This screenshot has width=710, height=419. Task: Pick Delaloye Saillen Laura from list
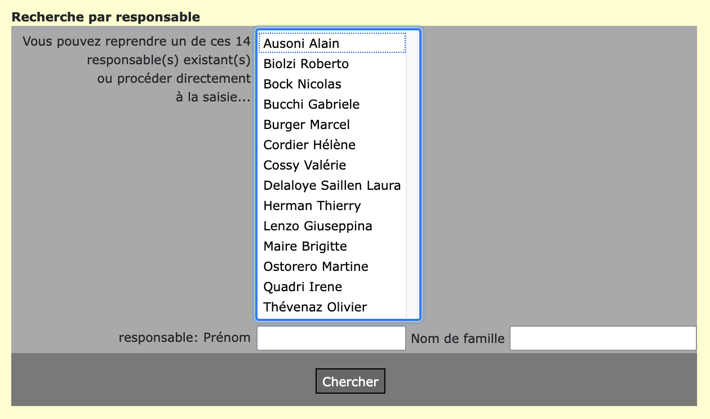click(332, 185)
